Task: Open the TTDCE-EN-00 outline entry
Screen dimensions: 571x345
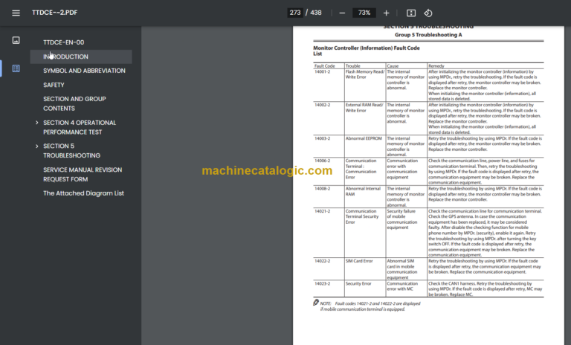Action: [x=64, y=42]
